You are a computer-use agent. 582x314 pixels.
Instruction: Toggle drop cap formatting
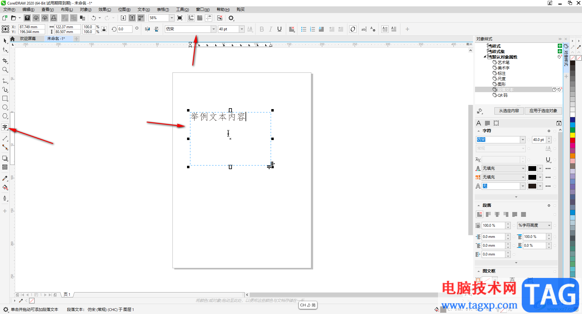(321, 29)
